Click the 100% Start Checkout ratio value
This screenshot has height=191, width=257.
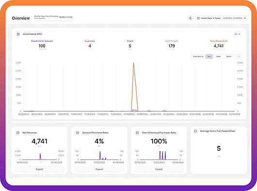[x=159, y=141]
